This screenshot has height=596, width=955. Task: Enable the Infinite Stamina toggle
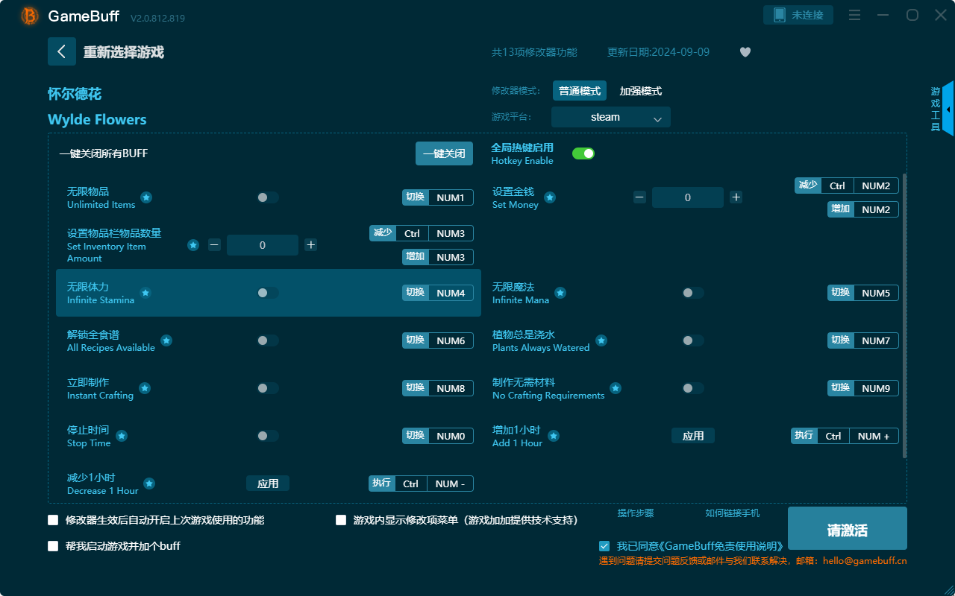pos(267,293)
